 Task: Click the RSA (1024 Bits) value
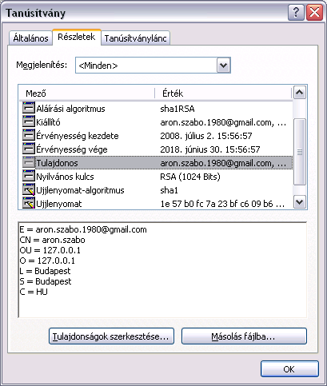coord(190,177)
